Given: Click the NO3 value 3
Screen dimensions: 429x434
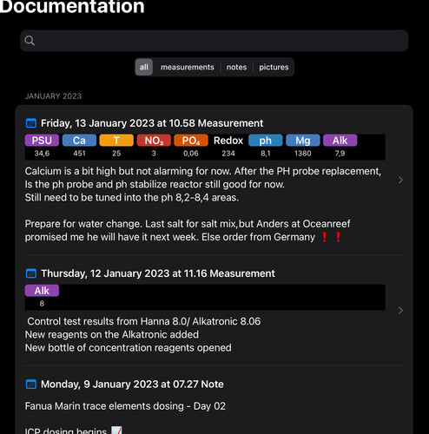Looking at the screenshot, I should 154,154.
